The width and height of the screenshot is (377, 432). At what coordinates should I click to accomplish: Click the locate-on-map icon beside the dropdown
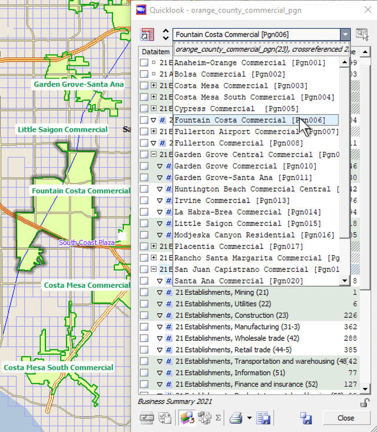click(362, 35)
